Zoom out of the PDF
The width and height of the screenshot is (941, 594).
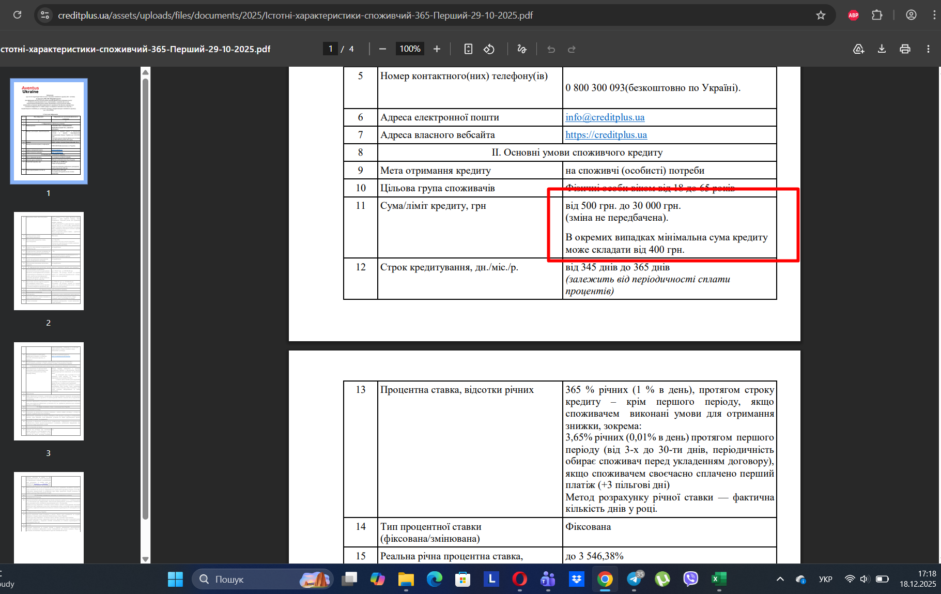coord(382,49)
